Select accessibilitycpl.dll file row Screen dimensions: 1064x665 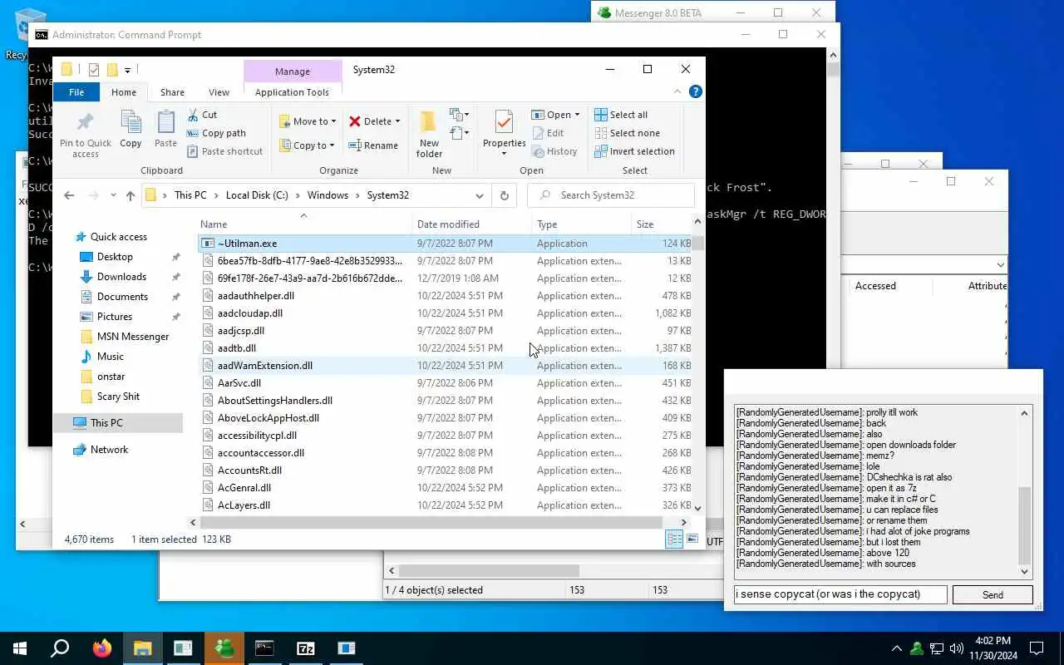click(446, 436)
